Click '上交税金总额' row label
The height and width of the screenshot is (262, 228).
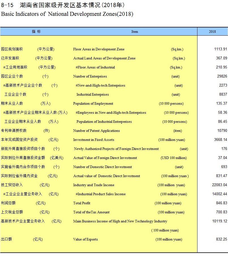[x=12, y=212]
